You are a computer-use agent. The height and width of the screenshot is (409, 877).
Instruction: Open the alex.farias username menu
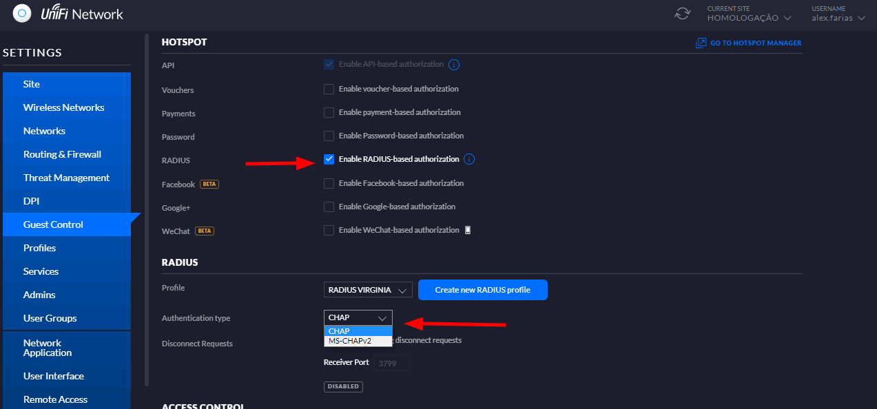tap(838, 18)
